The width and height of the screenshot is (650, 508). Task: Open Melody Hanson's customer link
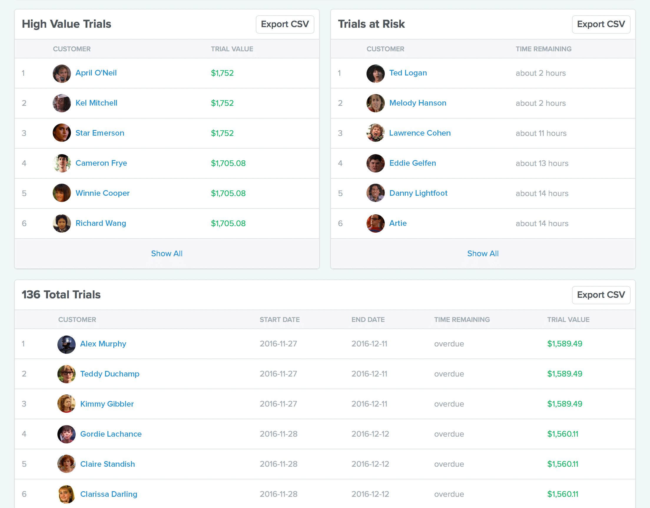coord(417,103)
